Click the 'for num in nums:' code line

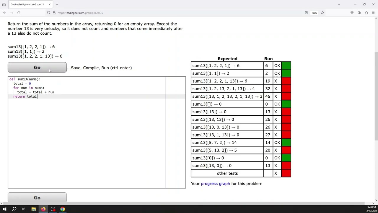click(29, 88)
